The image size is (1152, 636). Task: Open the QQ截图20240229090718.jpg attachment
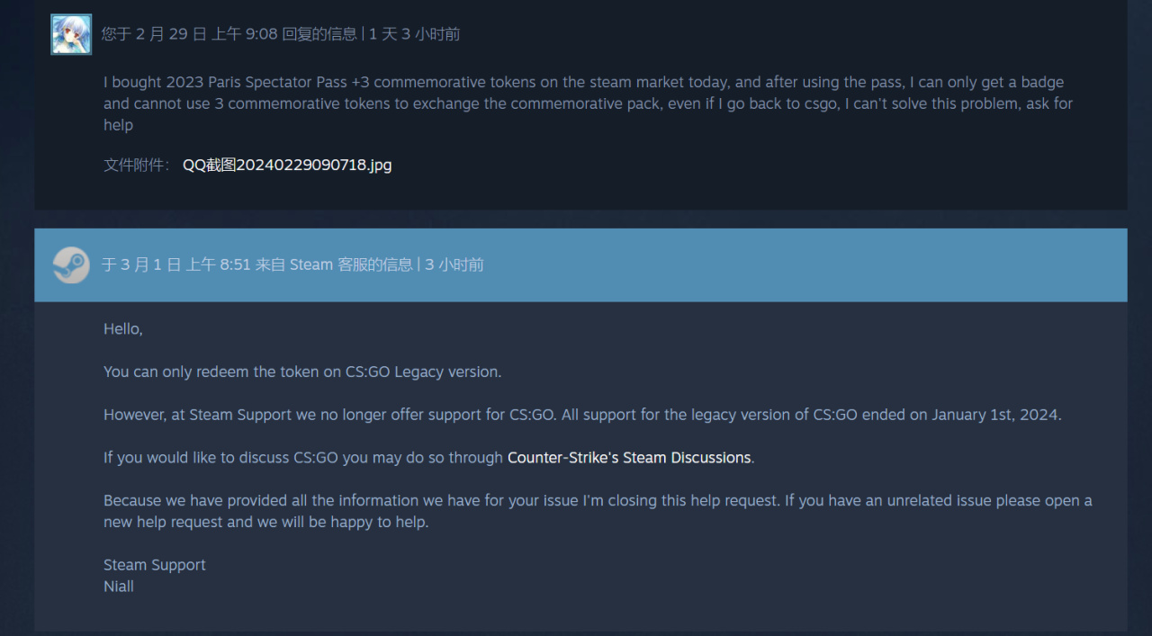coord(287,165)
